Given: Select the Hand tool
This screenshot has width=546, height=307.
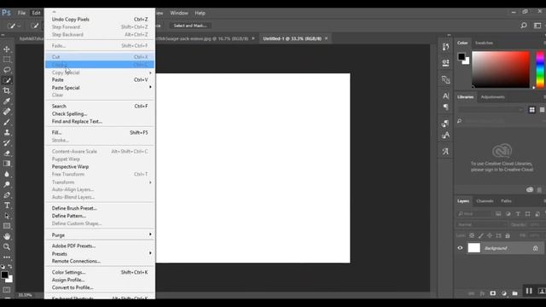Looking at the screenshot, I should 7,237.
